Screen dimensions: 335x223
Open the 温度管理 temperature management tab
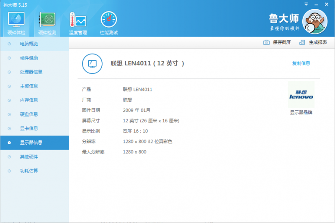[78, 23]
